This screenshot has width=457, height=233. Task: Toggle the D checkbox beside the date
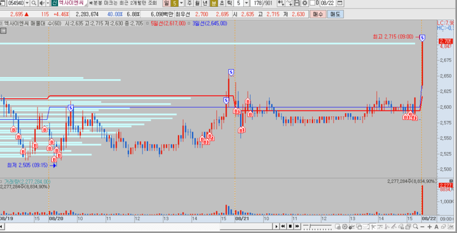point(312,3)
